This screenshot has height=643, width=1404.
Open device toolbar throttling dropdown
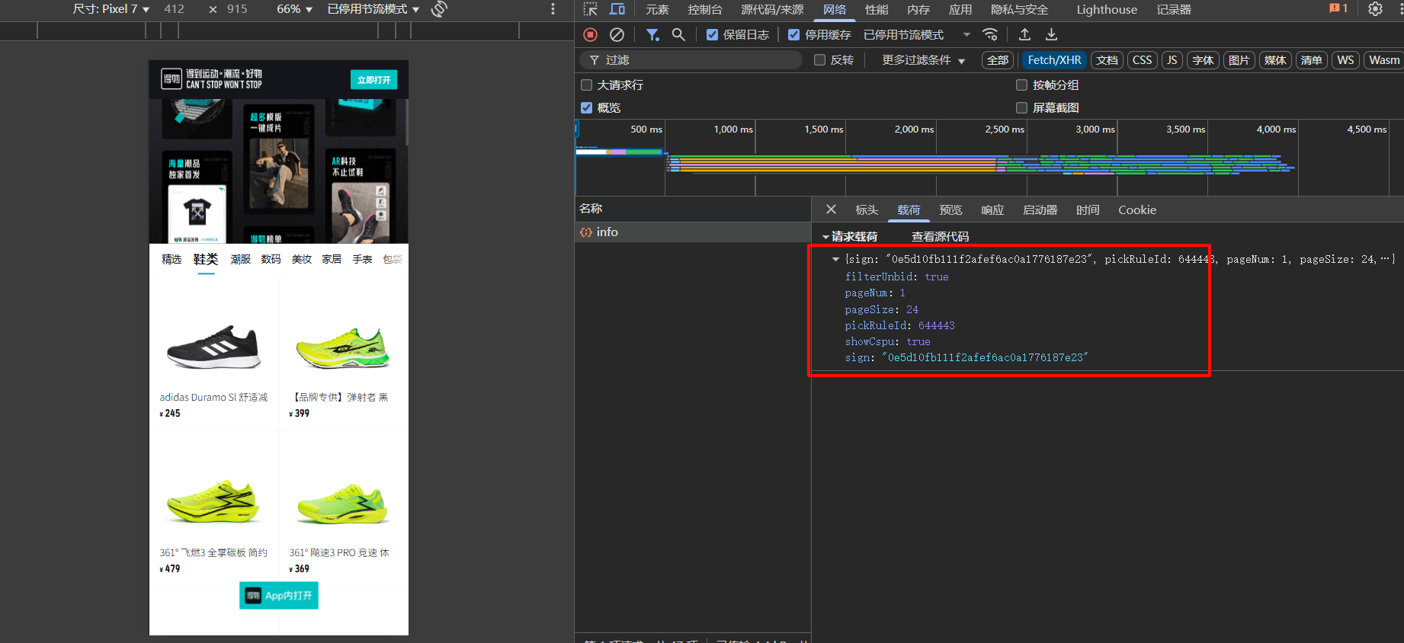(373, 9)
